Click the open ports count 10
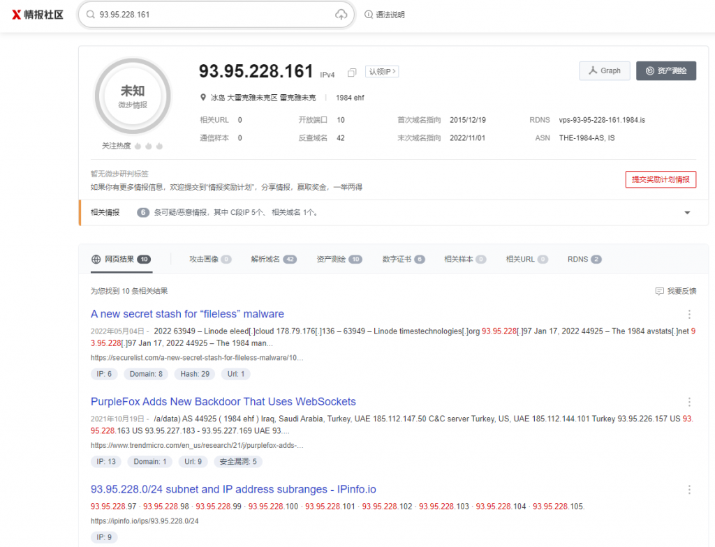Screen dimensions: 715x547 coord(341,120)
